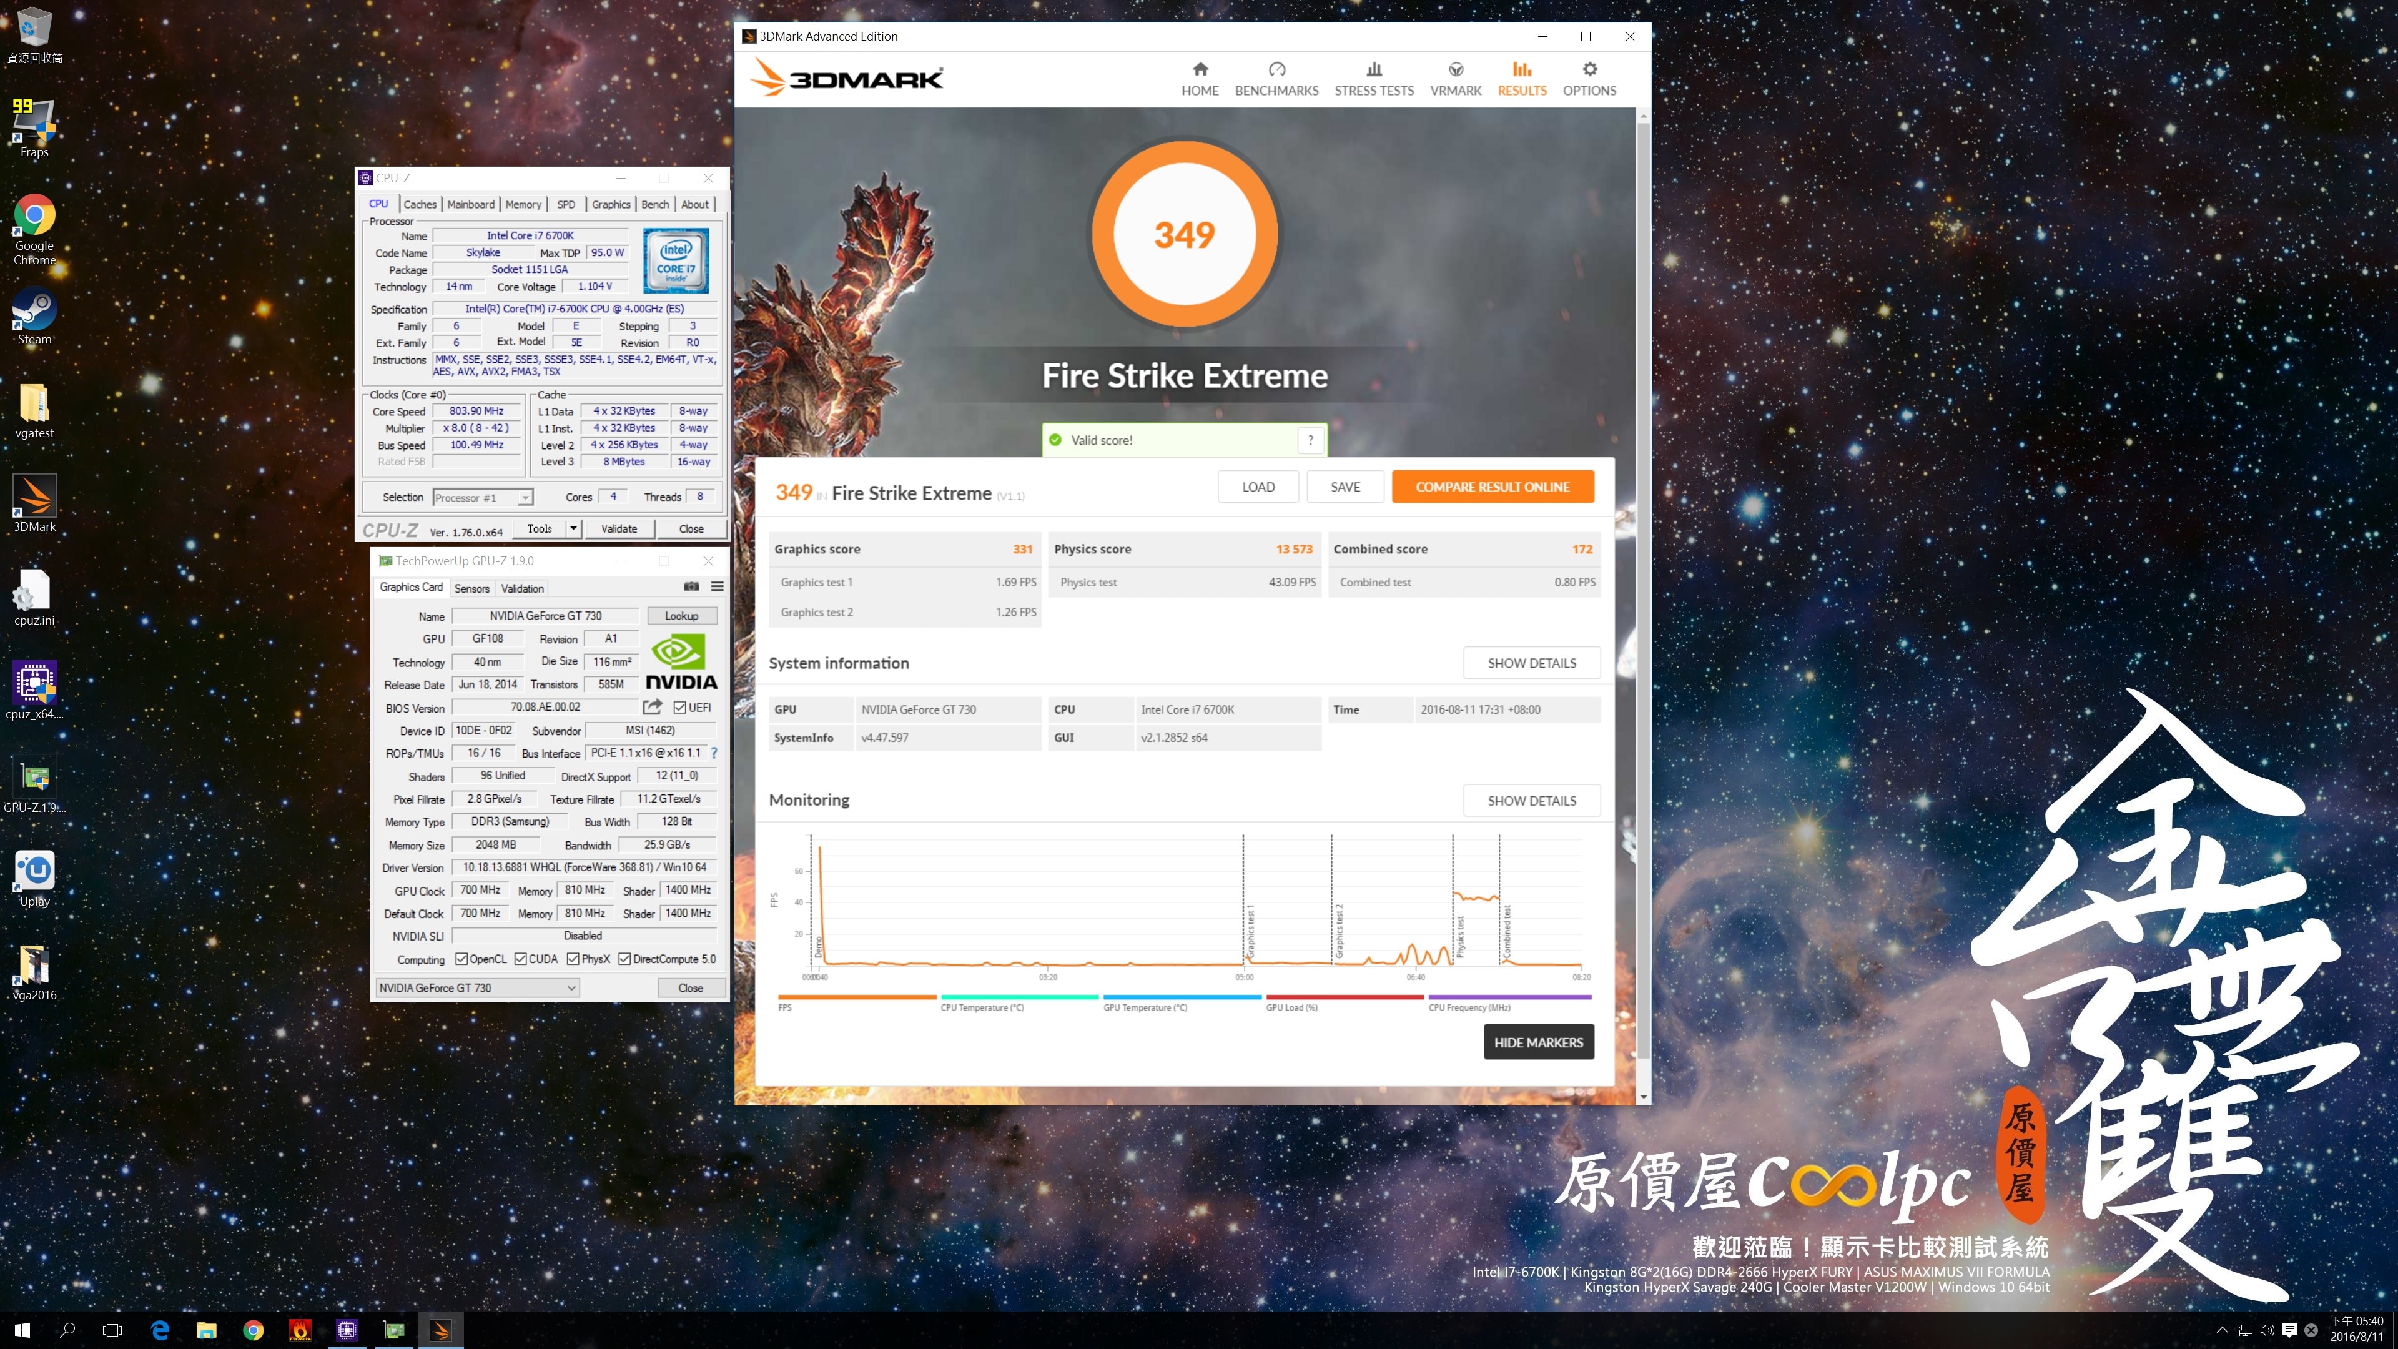Toggle the DirectCompute 5.0 checkbox
Image resolution: width=2398 pixels, height=1349 pixels.
[624, 959]
